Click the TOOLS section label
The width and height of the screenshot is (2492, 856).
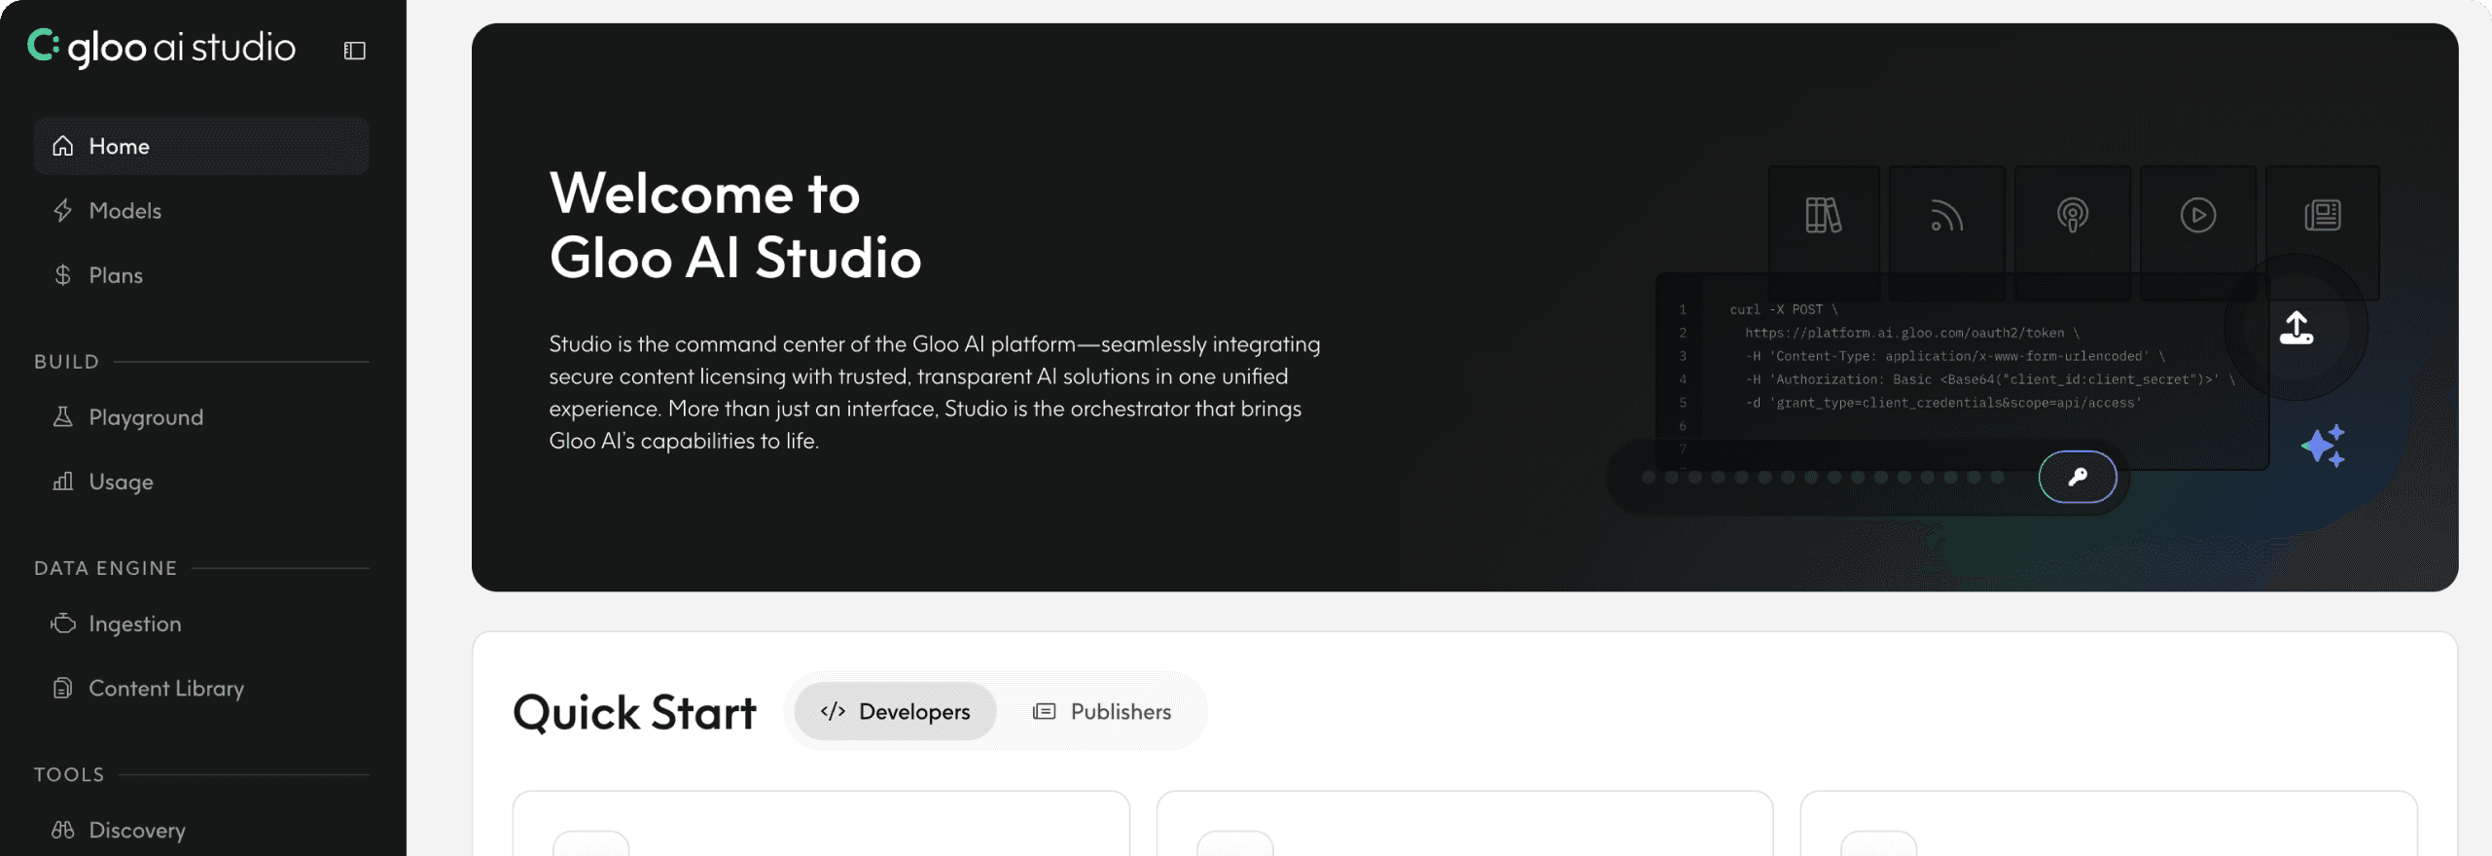click(x=69, y=774)
